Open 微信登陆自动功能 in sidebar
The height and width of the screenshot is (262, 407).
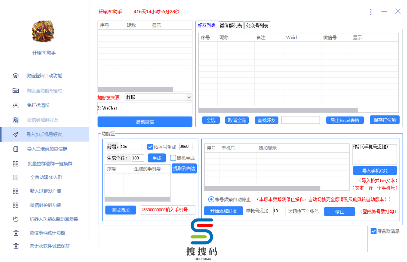coord(44,76)
